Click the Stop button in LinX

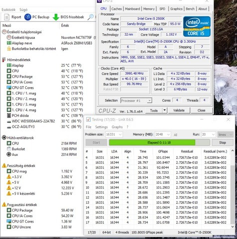(223, 142)
